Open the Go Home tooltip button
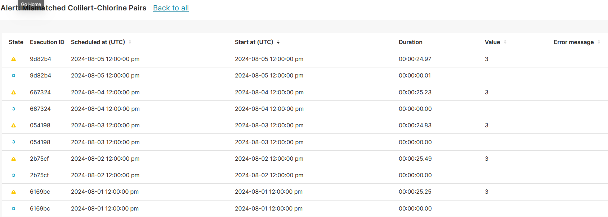 [31, 4]
